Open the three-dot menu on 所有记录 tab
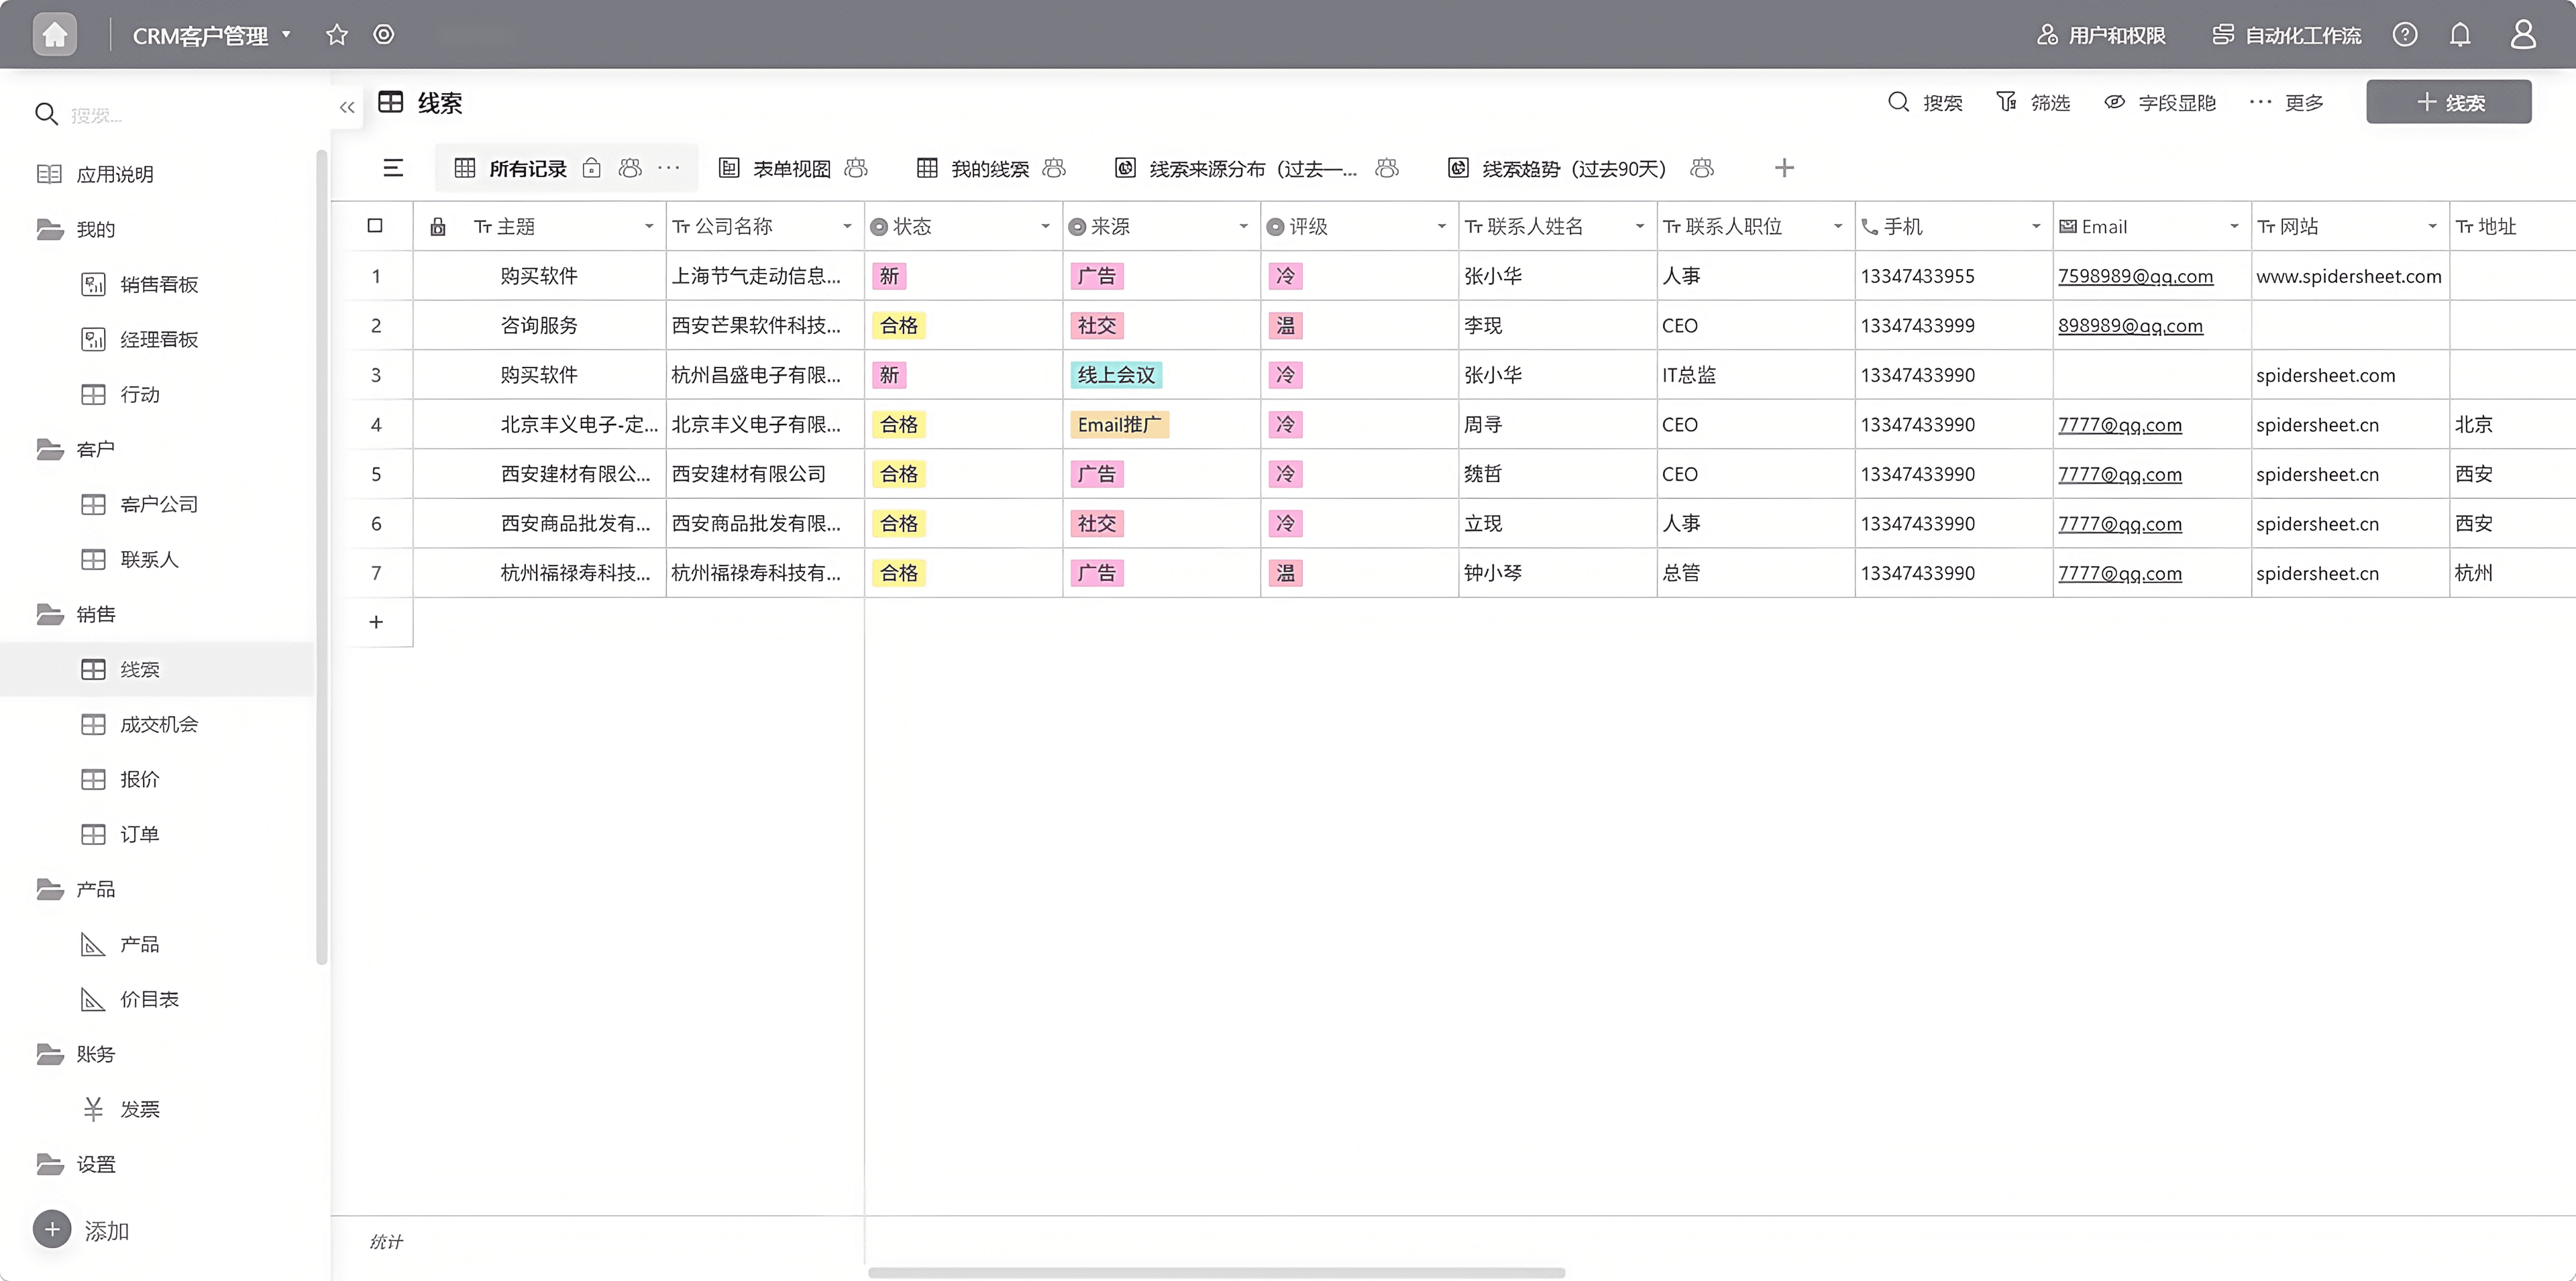The image size is (2576, 1281). pyautogui.click(x=669, y=168)
